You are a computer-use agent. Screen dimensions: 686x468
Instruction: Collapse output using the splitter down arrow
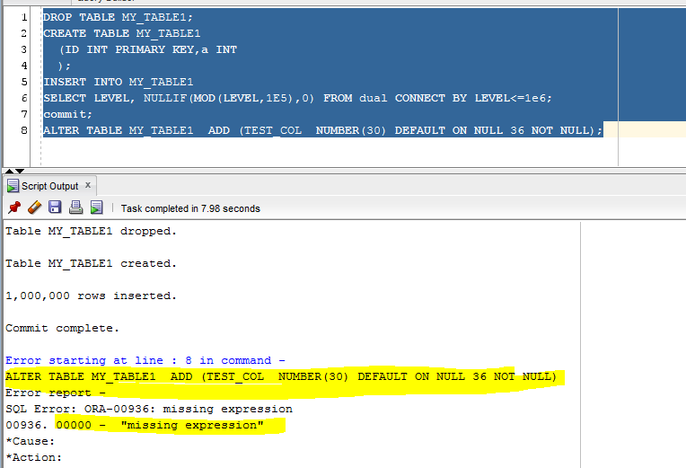[20, 172]
